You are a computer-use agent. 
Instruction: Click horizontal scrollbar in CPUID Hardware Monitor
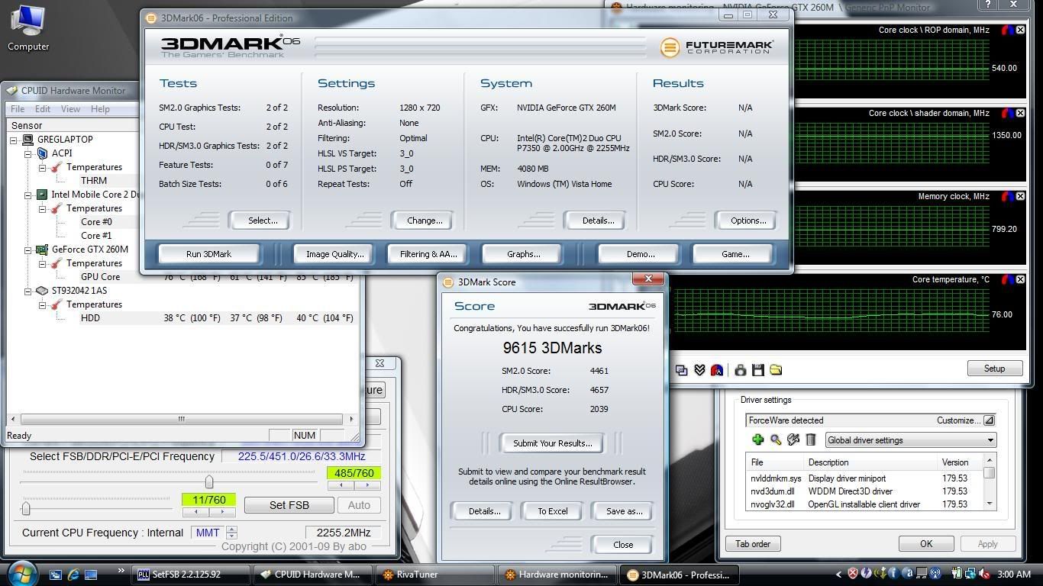(x=182, y=419)
